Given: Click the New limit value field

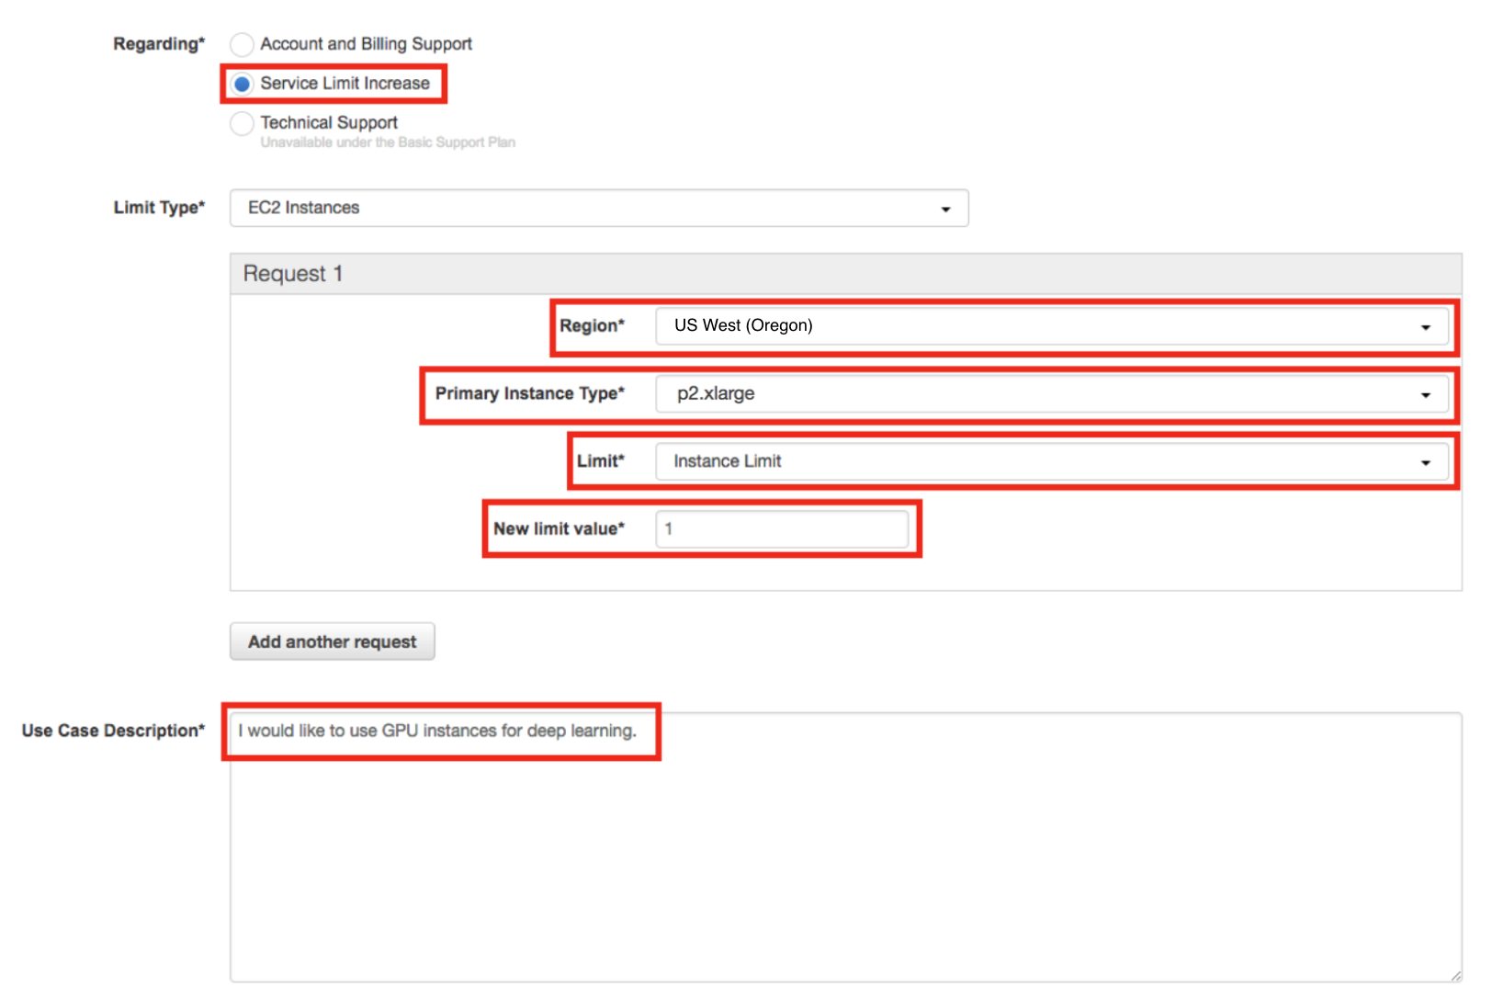Looking at the screenshot, I should (782, 529).
